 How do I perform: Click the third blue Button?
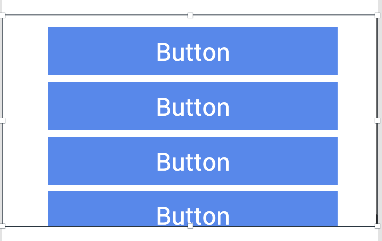[193, 161]
